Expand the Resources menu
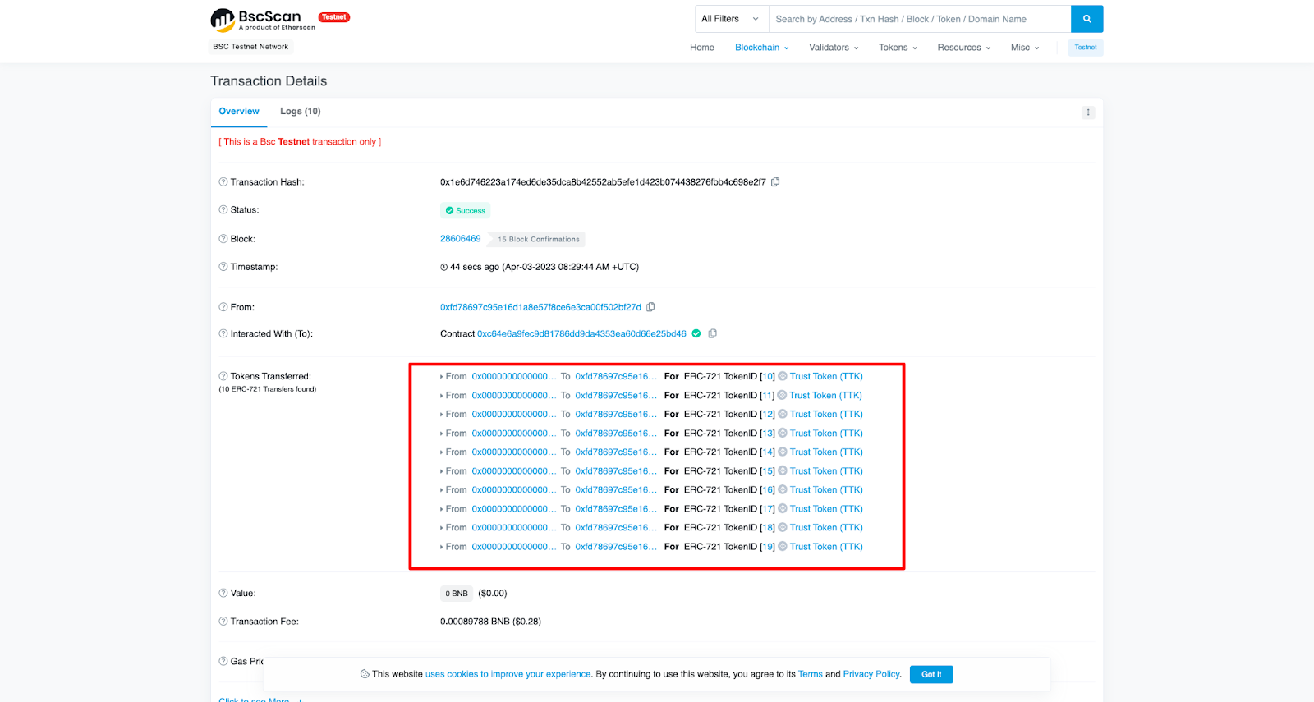Screen dimensions: 1314x702 click(x=964, y=48)
